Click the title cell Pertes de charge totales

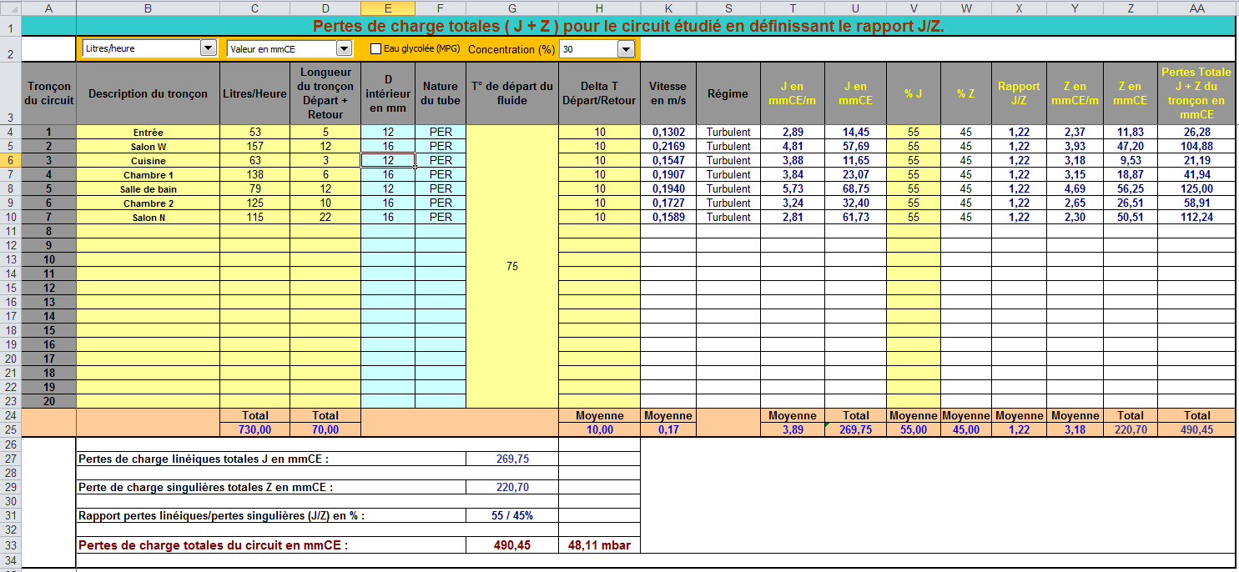[627, 26]
